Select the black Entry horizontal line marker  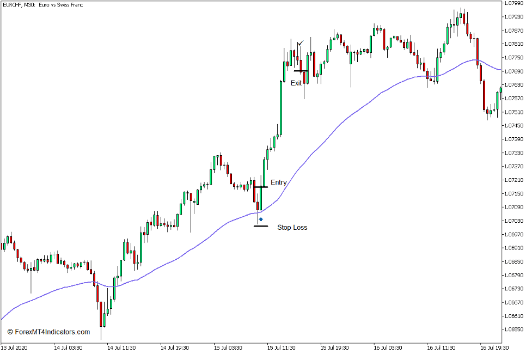click(260, 186)
